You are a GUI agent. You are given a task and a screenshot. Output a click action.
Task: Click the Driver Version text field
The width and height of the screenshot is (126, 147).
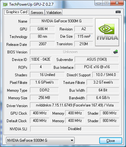coord(75,105)
